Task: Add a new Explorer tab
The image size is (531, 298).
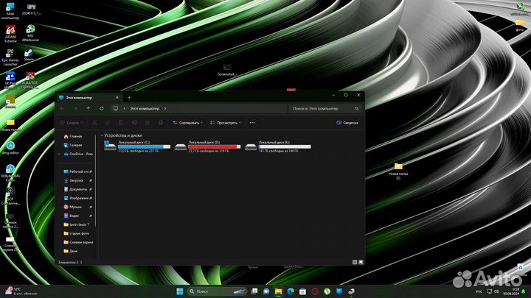Action: pyautogui.click(x=129, y=97)
